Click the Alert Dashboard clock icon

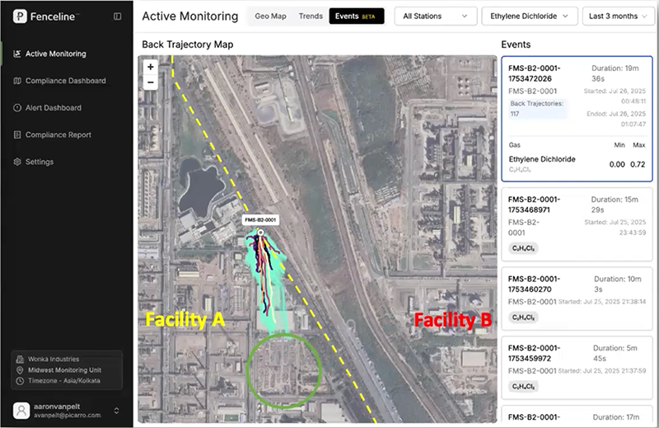[x=17, y=108]
